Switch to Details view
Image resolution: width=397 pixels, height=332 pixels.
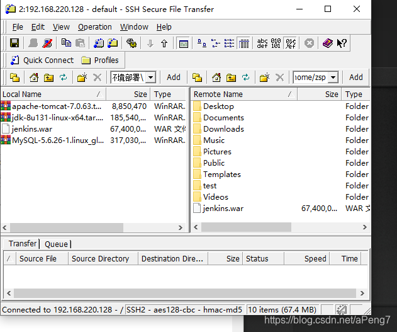coord(243,43)
